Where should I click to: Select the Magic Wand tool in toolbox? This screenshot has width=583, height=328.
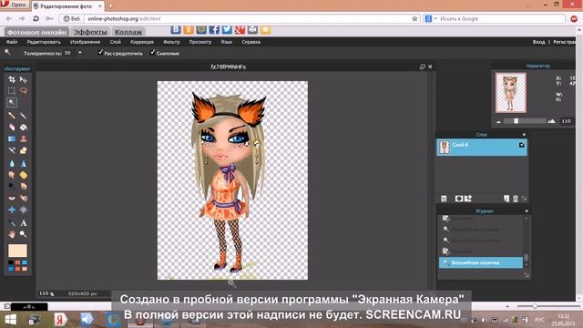[x=12, y=102]
